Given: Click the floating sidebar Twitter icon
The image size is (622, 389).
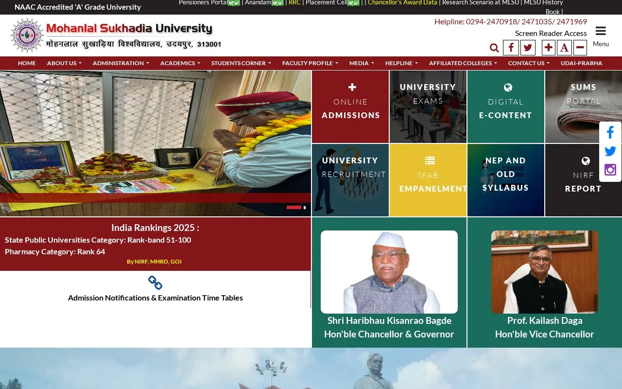Looking at the screenshot, I should pos(610,151).
